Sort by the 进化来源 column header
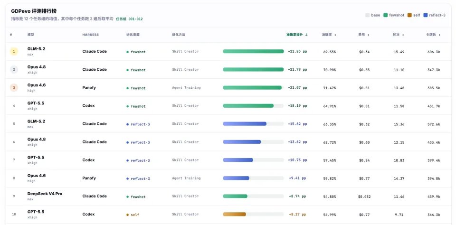Screen dimensions: 456x225 (132, 35)
